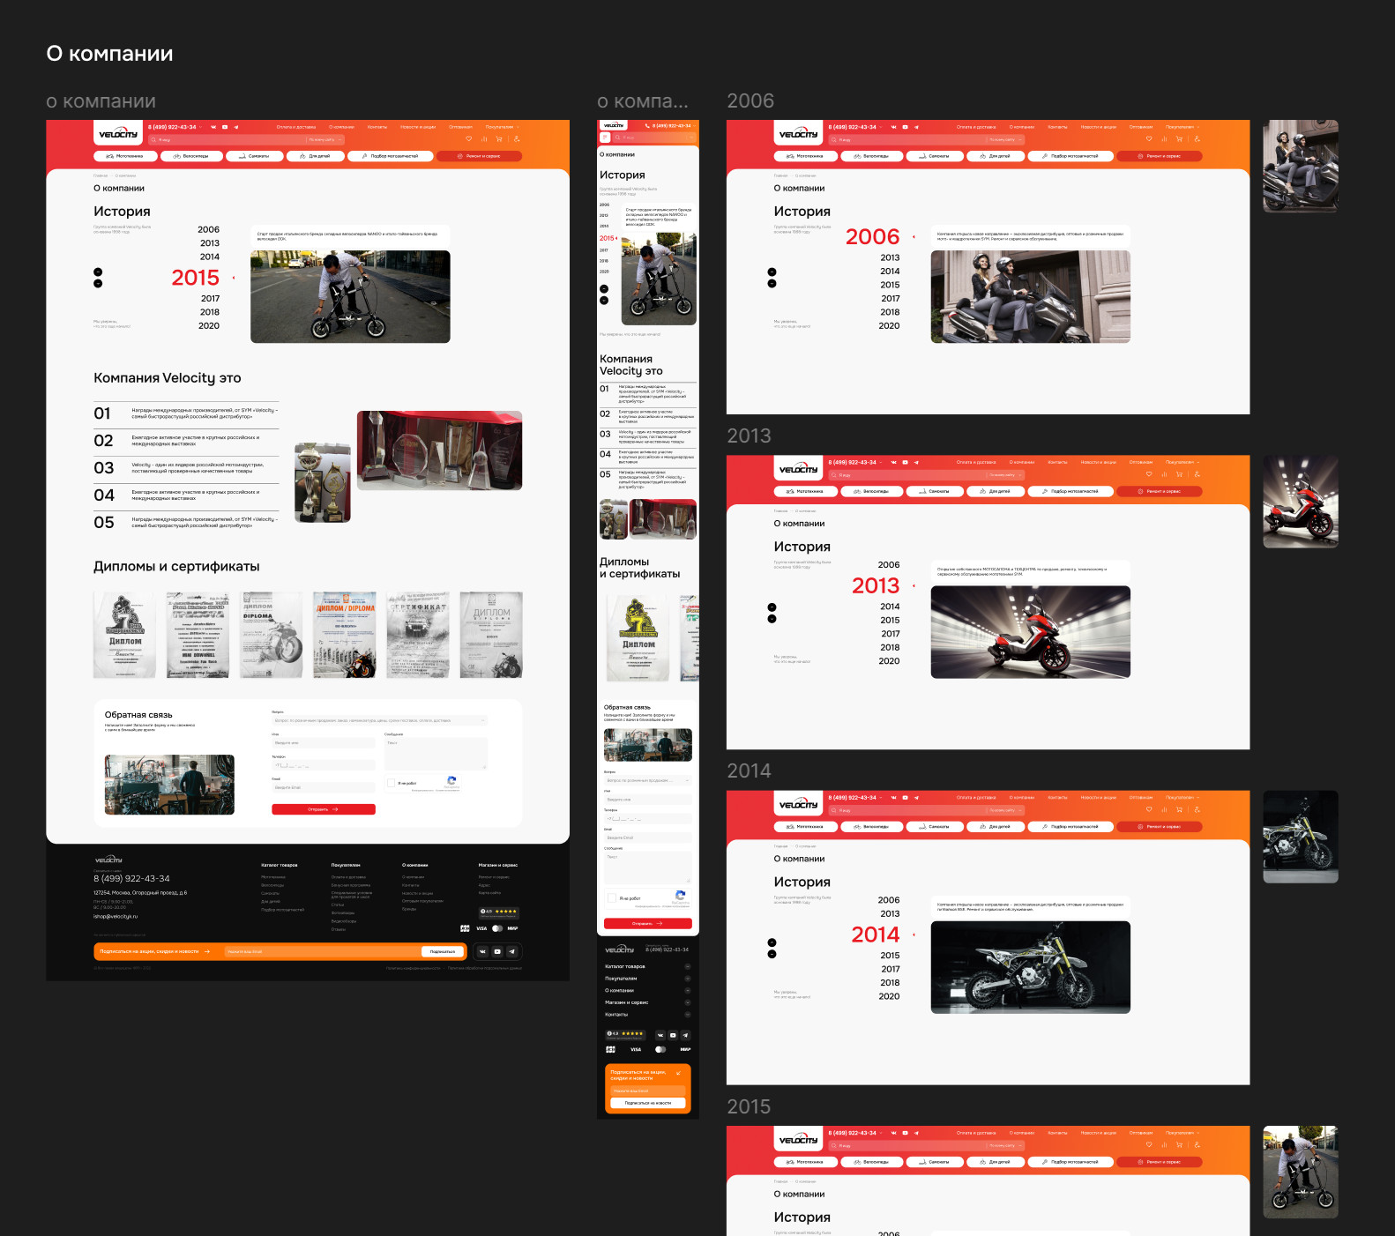1395x1236 pixels.
Task: Open Оптовикам in the main desktop header menu
Action: (x=460, y=127)
